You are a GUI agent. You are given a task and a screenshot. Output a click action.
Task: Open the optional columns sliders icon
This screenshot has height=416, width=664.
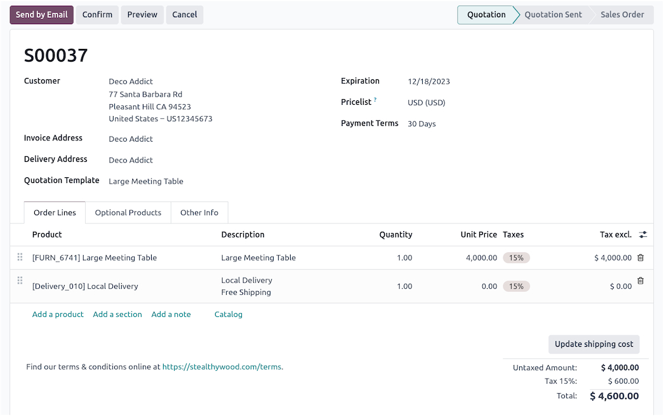642,234
